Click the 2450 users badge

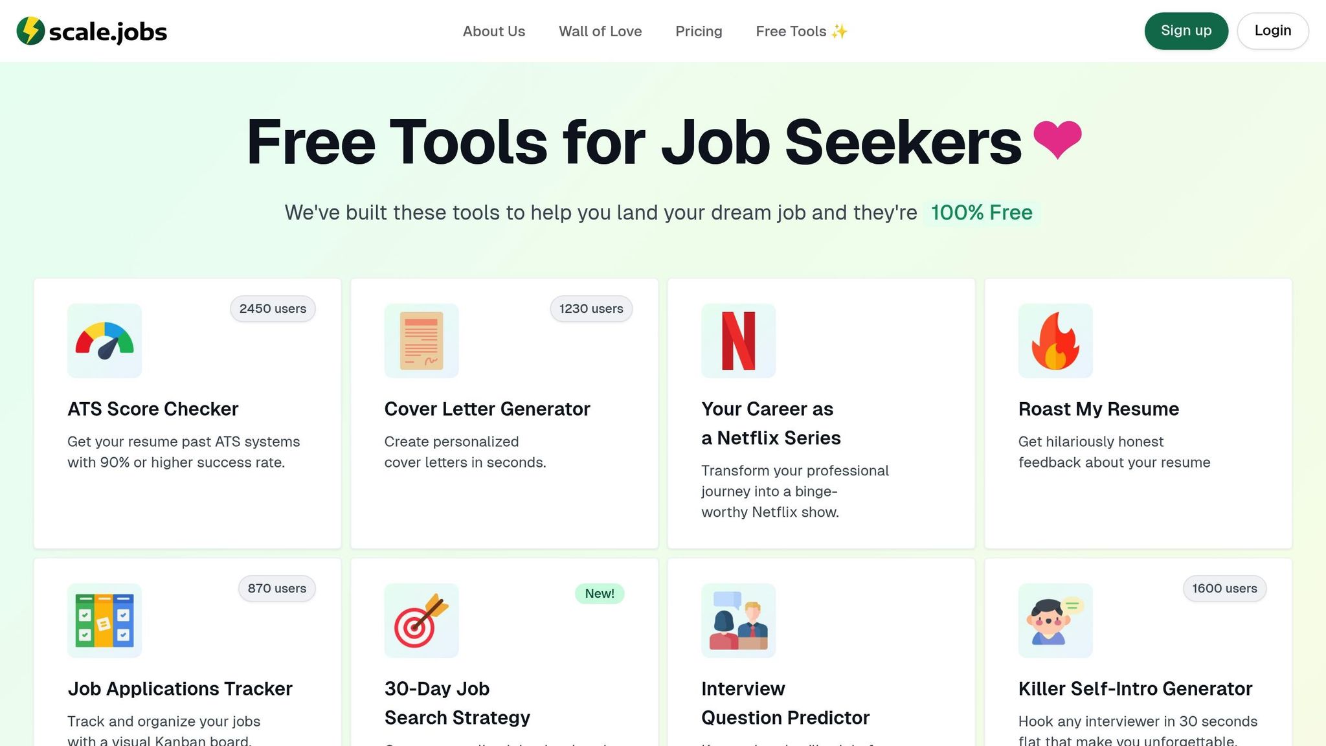[x=272, y=309]
